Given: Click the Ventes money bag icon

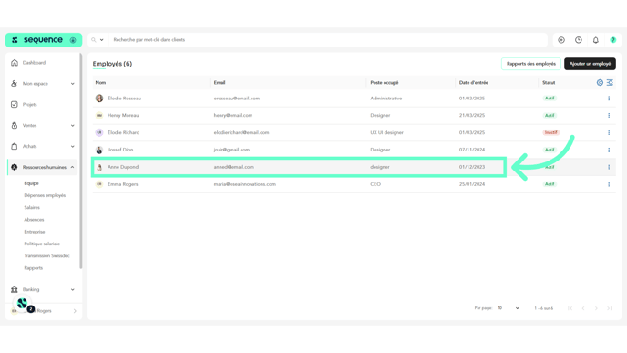Looking at the screenshot, I should coord(15,125).
